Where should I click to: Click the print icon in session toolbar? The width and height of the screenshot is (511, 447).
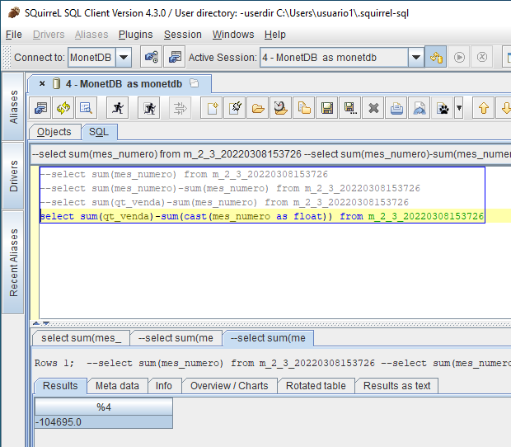coord(396,107)
